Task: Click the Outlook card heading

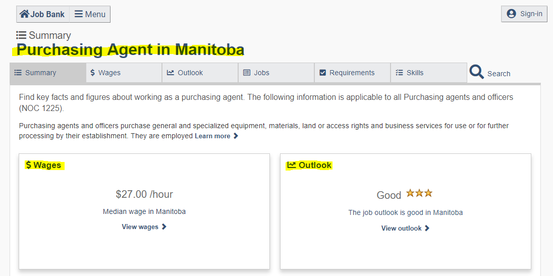Action: tap(309, 165)
